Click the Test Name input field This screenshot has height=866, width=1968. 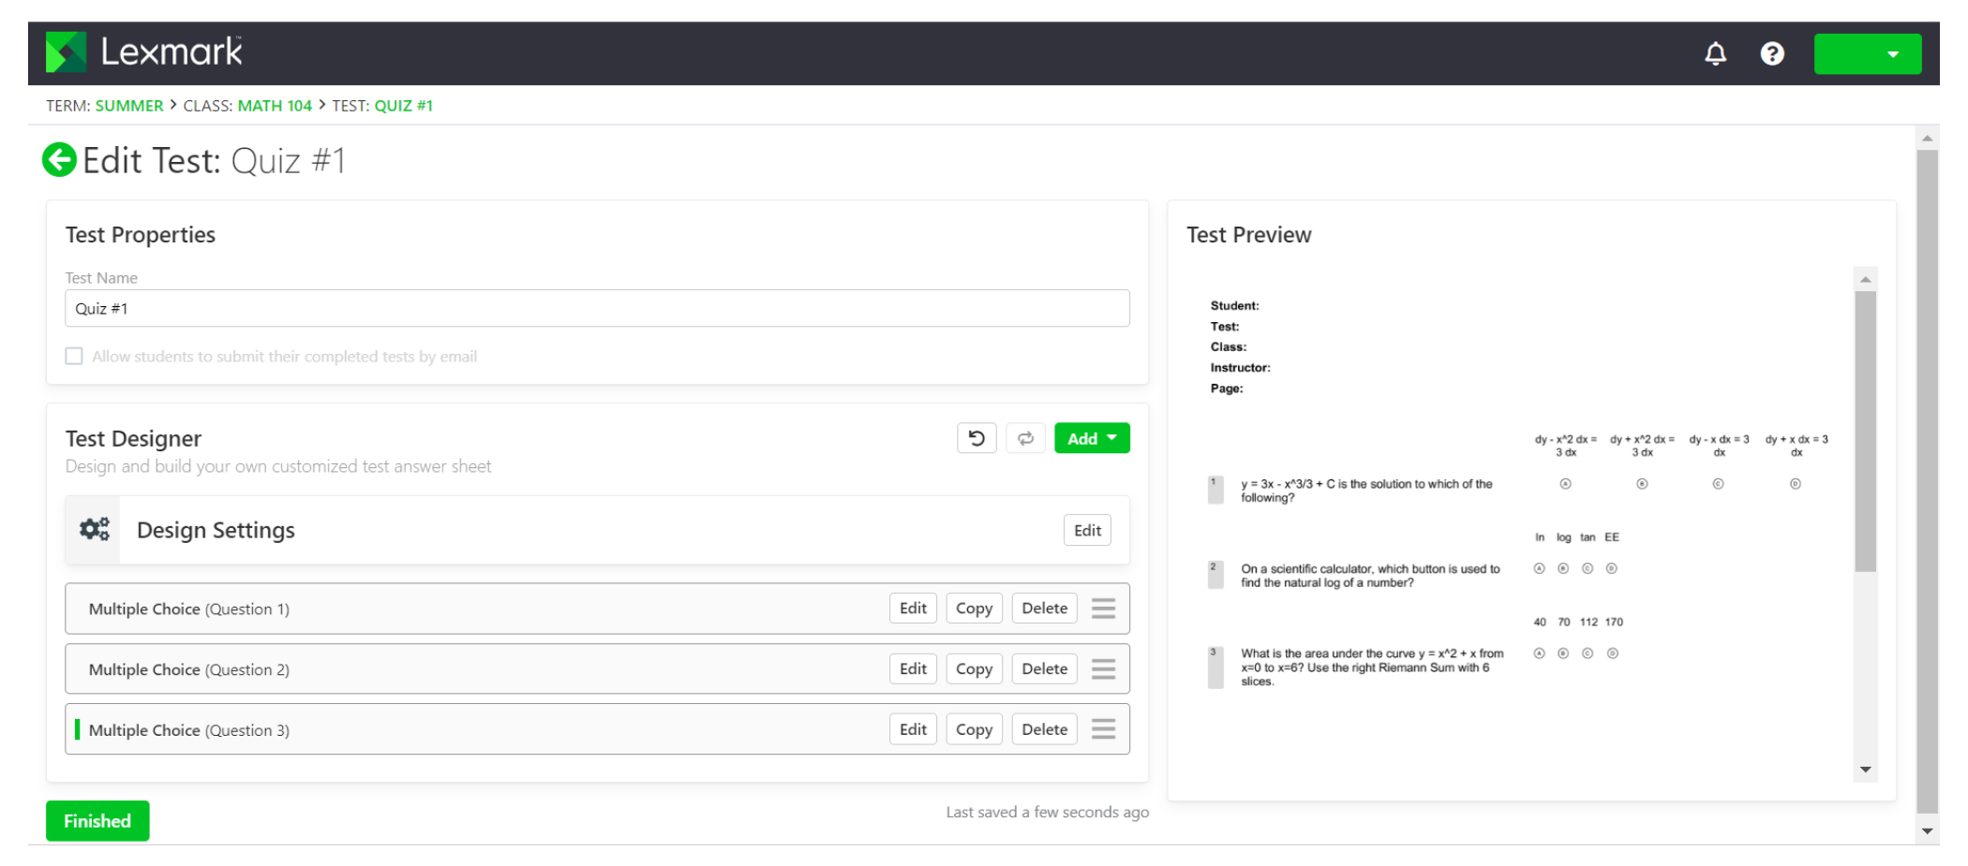pos(597,308)
